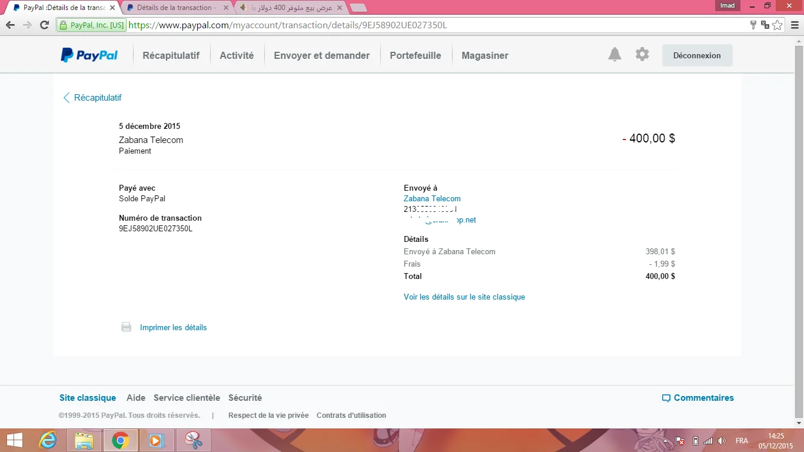Screen dimensions: 804x452
Task: Go back using the browser back arrow
Action: tap(10, 25)
